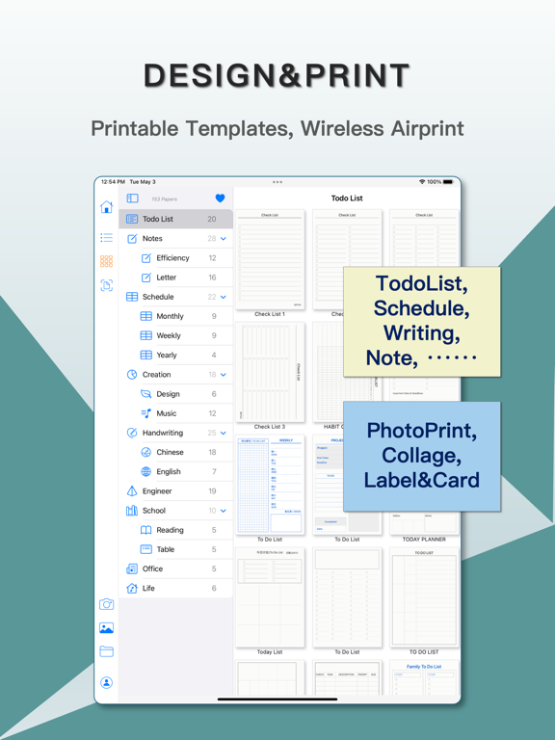555x740 pixels.
Task: Open the Check List 3 template thumbnail
Action: click(270, 372)
